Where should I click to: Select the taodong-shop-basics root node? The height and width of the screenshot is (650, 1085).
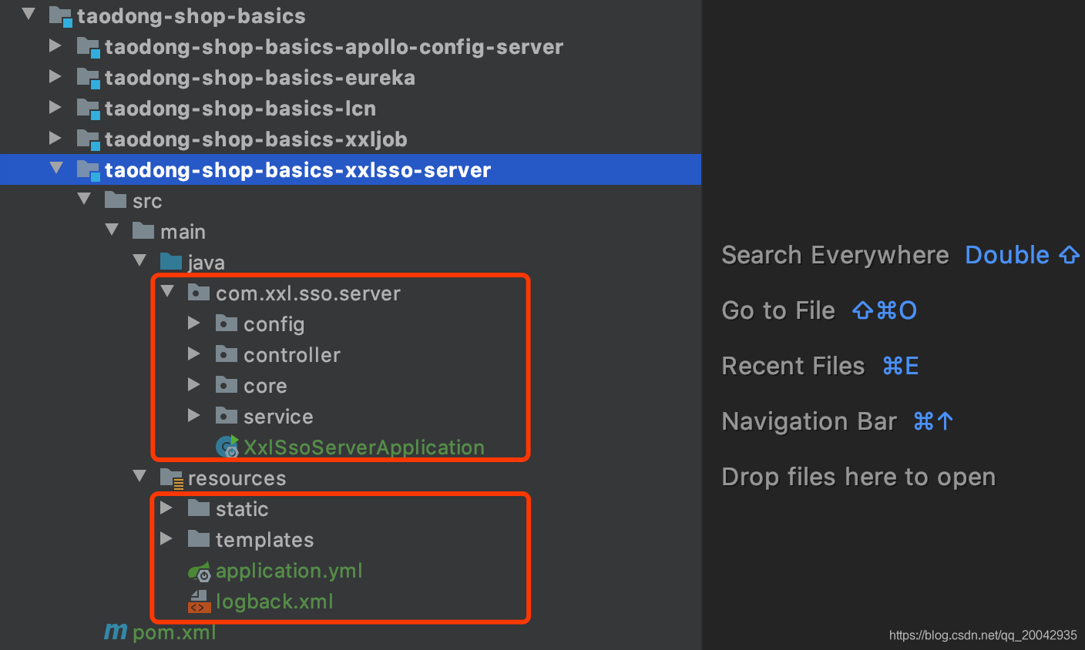(x=191, y=16)
